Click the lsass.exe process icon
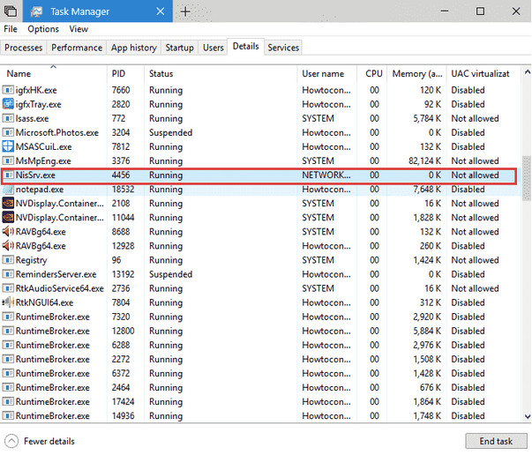 8,118
